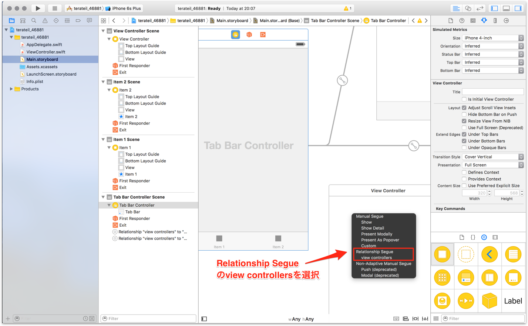Click the Tab Bar Controller library object

pos(466,278)
